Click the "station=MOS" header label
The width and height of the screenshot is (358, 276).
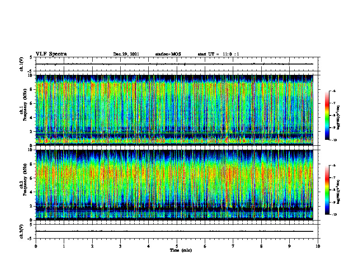coord(168,54)
